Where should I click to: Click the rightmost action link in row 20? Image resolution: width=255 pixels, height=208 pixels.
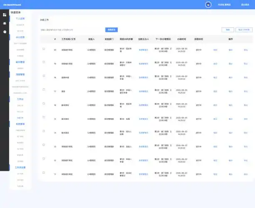(x=245, y=50)
